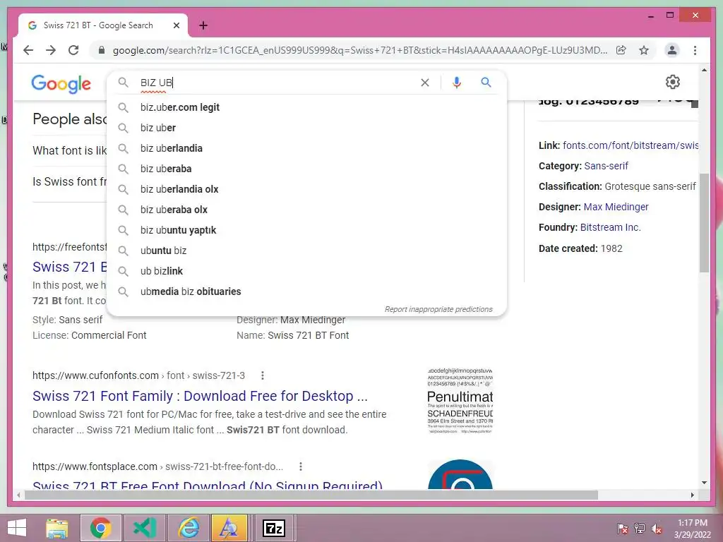This screenshot has height=542, width=723.
Task: Share this page from address bar
Action: (621, 50)
